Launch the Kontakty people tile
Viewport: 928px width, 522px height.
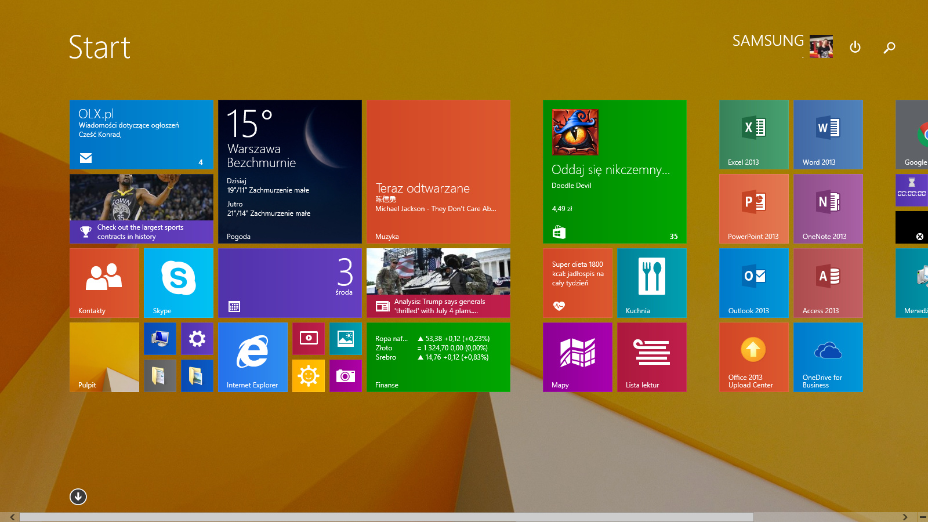(x=104, y=283)
